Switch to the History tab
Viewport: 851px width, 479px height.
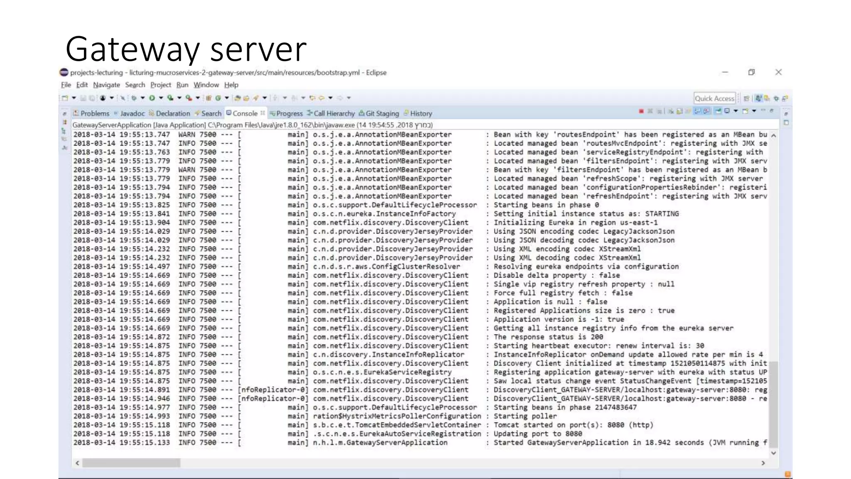[x=418, y=114]
